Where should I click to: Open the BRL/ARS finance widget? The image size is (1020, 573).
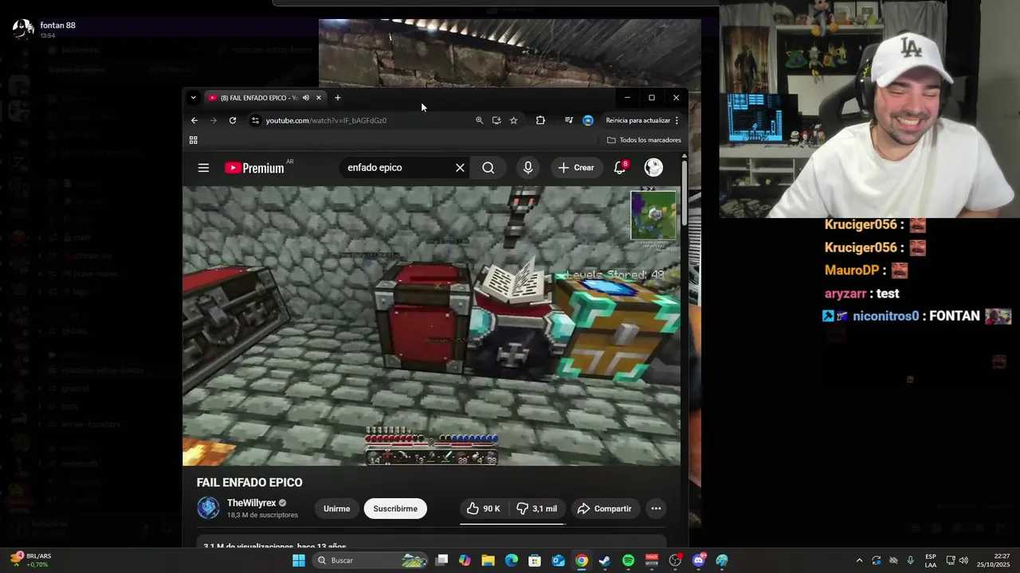[x=32, y=560]
